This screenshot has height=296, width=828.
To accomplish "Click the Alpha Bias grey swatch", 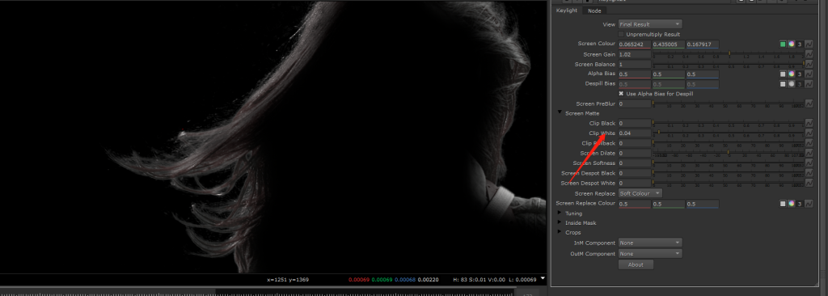I will [x=783, y=74].
